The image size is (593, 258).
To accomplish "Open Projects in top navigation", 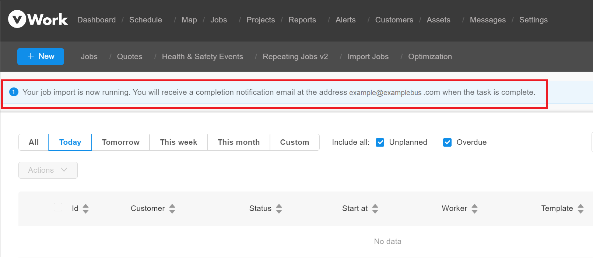I will tap(261, 20).
